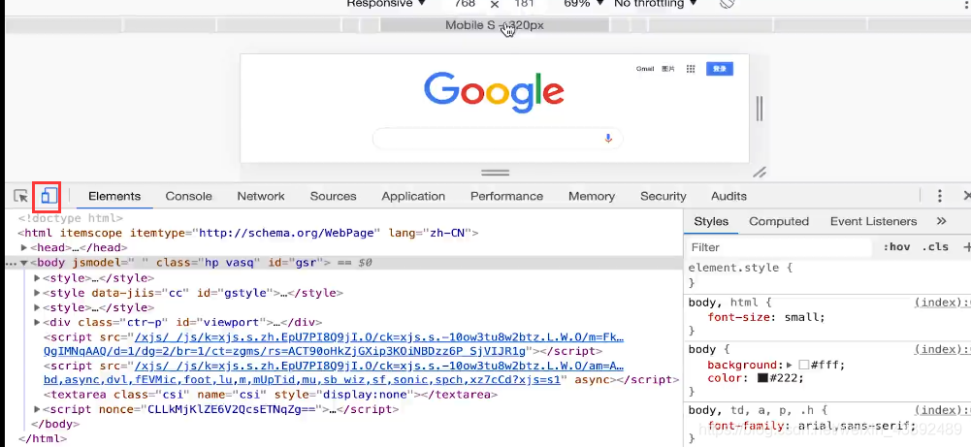Grab the corner viewport resize handle
The height and width of the screenshot is (447, 971).
pos(760,173)
